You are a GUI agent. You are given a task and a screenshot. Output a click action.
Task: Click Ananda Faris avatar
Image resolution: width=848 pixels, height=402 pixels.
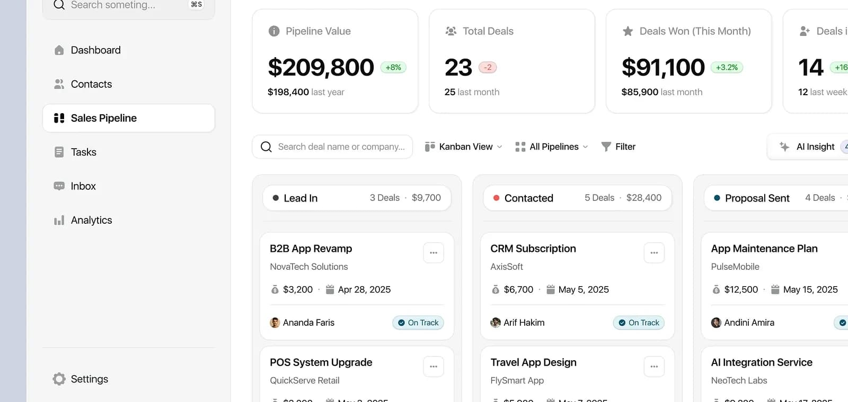275,323
